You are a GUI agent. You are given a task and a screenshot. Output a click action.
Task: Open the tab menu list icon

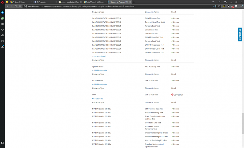(225, 2)
